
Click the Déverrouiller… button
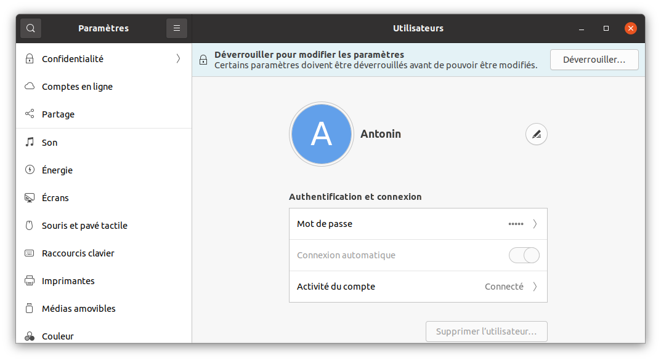594,60
